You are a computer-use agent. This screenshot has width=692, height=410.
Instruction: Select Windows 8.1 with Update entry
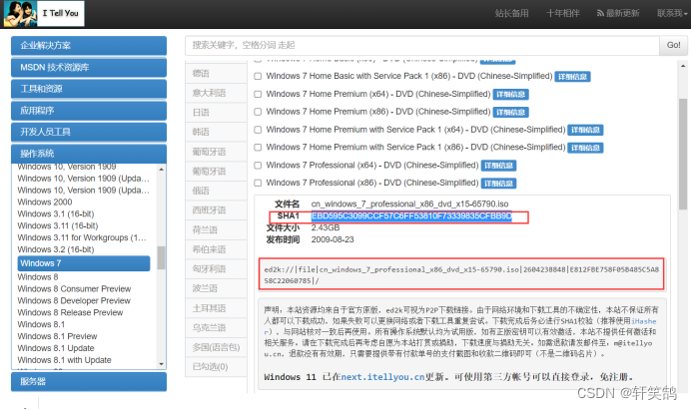pyautogui.click(x=64, y=360)
